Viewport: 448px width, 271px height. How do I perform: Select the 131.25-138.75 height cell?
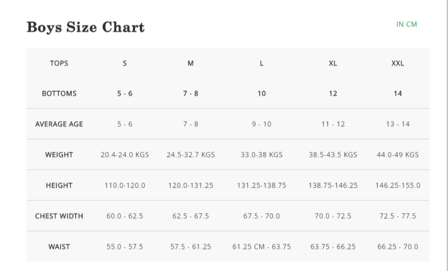tap(261, 186)
